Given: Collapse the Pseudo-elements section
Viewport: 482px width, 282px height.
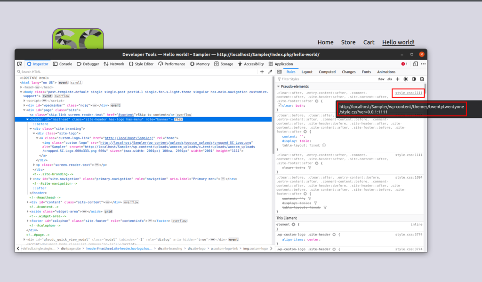Looking at the screenshot, I should pos(278,86).
